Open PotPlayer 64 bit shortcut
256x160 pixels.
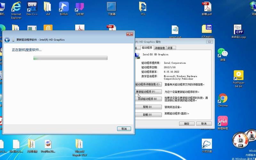point(238,76)
